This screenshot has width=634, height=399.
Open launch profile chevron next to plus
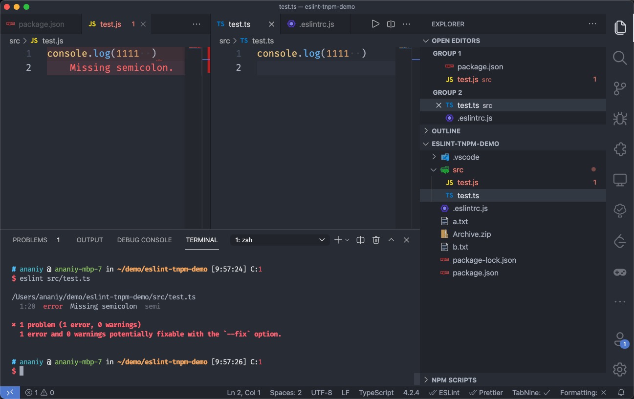tap(348, 240)
